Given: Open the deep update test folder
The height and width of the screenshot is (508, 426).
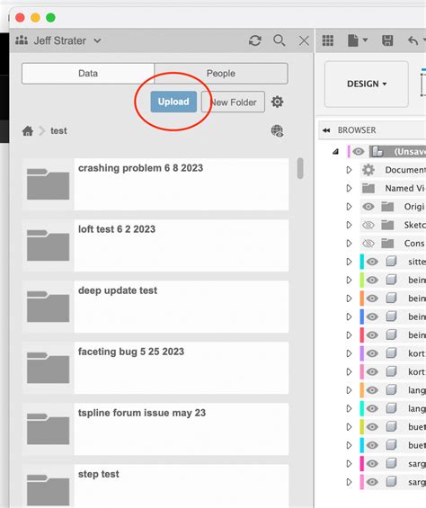Looking at the screenshot, I should point(155,307).
